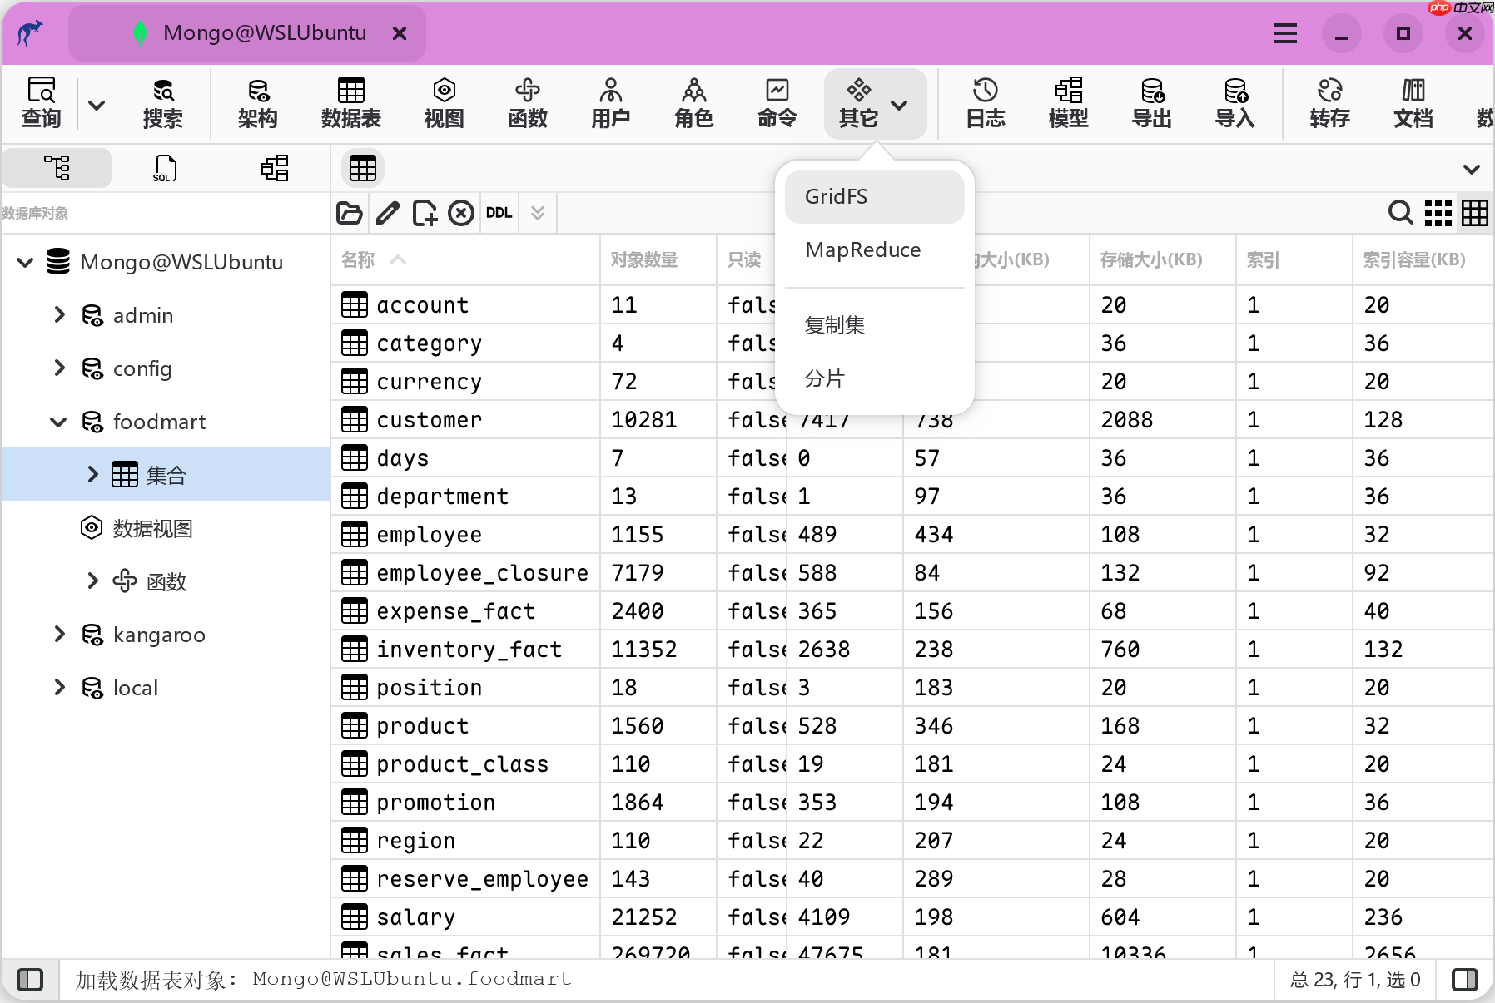Select the employee_closure collection row

pyautogui.click(x=482, y=573)
